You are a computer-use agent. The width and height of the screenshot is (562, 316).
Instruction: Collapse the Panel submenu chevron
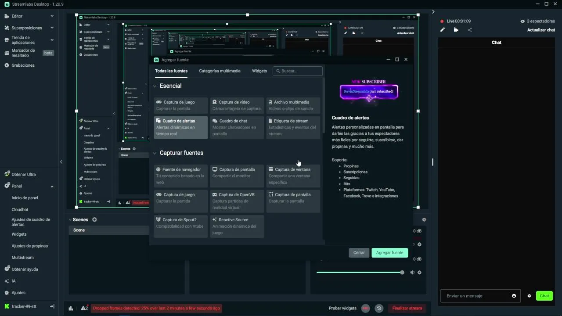[x=52, y=187]
